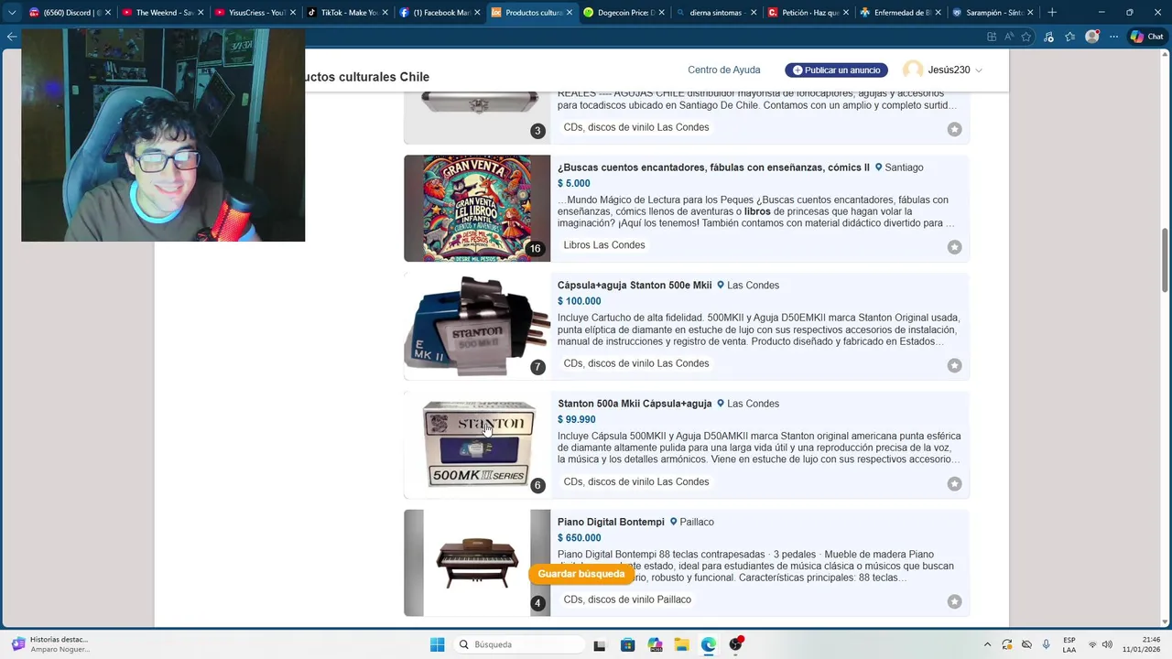Switch to the Dogecoin Price tab
This screenshot has height=659, width=1172.
(624, 13)
